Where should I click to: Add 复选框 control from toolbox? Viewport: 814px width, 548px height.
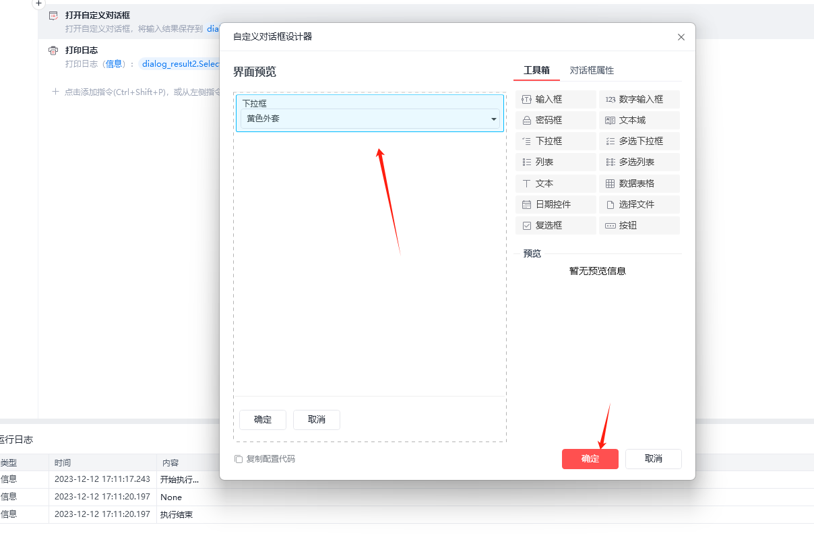556,225
